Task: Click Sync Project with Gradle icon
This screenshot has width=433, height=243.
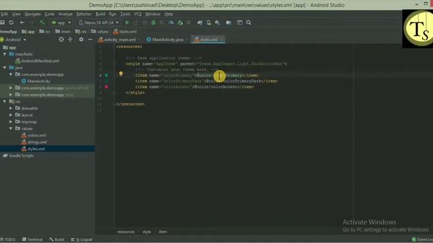Action: coord(200,22)
